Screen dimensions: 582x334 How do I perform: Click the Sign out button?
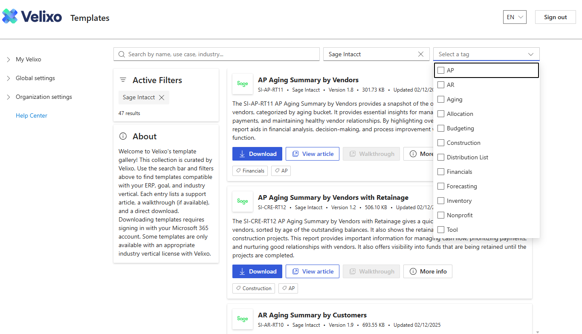tap(555, 17)
